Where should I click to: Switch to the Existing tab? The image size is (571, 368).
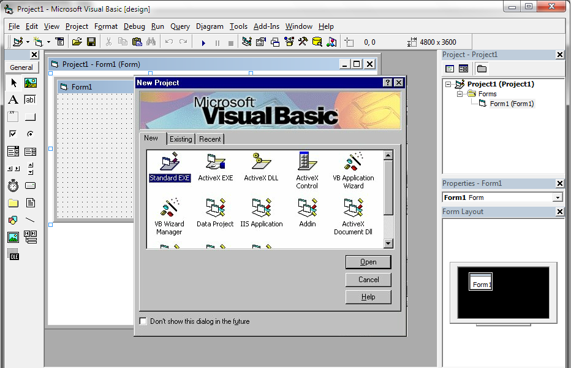(x=181, y=139)
